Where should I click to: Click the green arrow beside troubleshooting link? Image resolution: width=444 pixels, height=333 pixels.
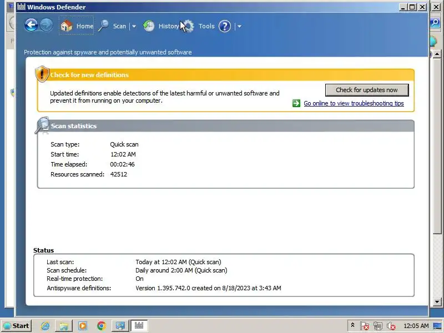(296, 103)
